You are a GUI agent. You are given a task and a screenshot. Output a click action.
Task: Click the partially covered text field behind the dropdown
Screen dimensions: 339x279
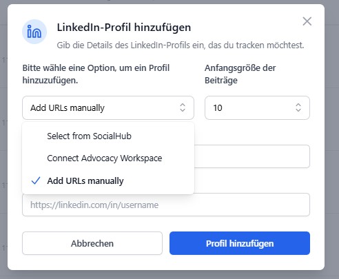252,156
